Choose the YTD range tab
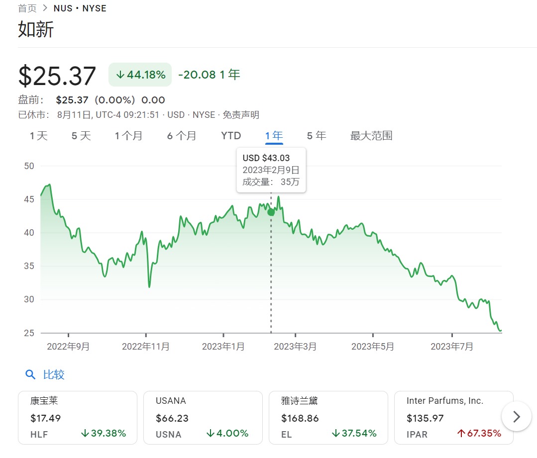537x458 pixels. pyautogui.click(x=231, y=136)
